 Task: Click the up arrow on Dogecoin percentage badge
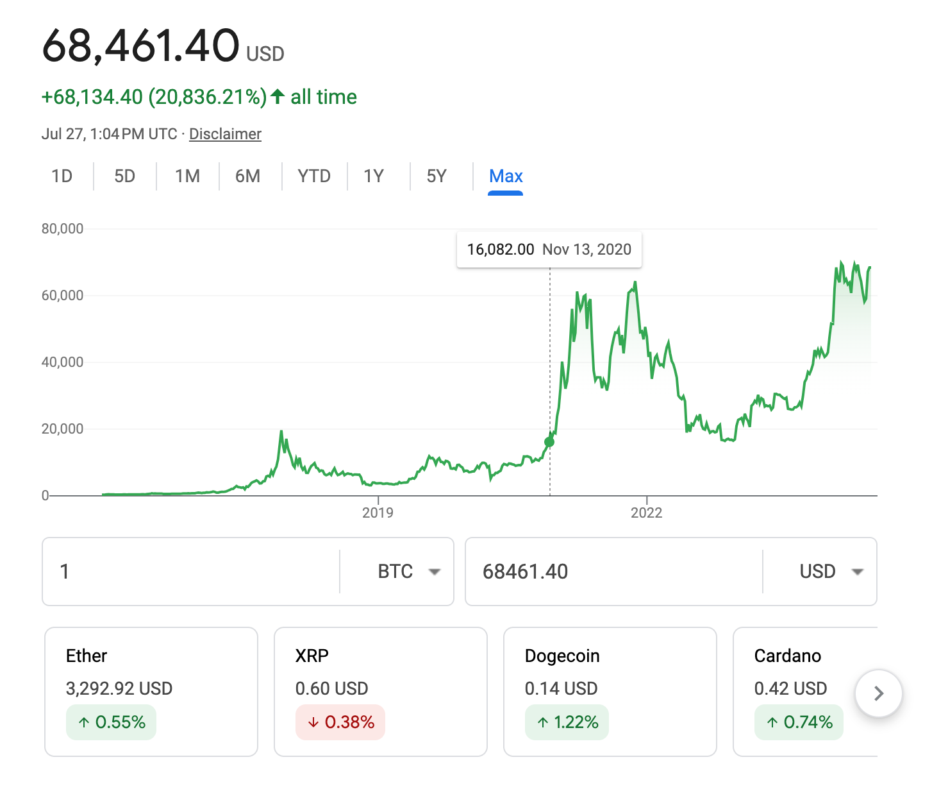(542, 722)
